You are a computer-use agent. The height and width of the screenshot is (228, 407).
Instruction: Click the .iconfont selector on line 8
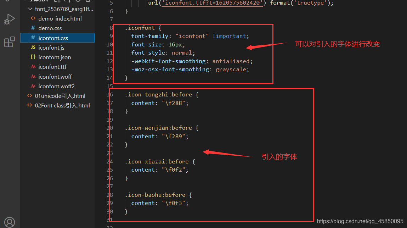coord(140,28)
